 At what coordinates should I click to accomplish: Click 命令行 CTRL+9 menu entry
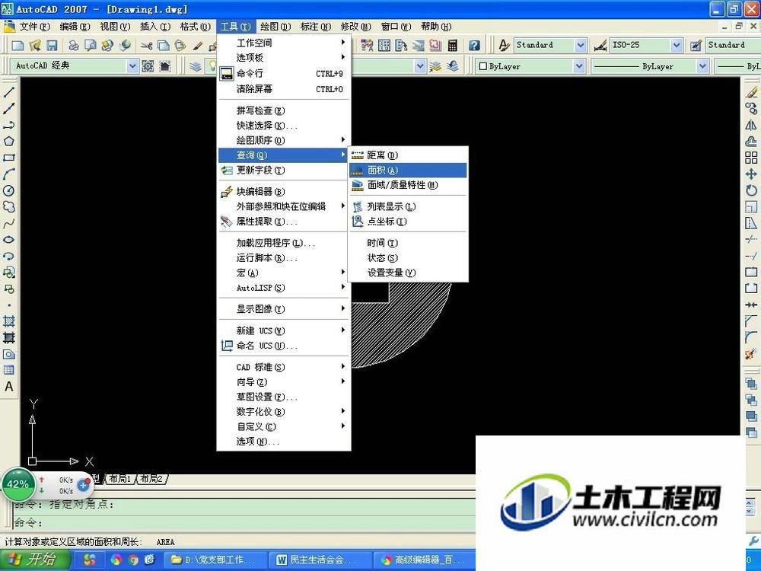(x=284, y=73)
